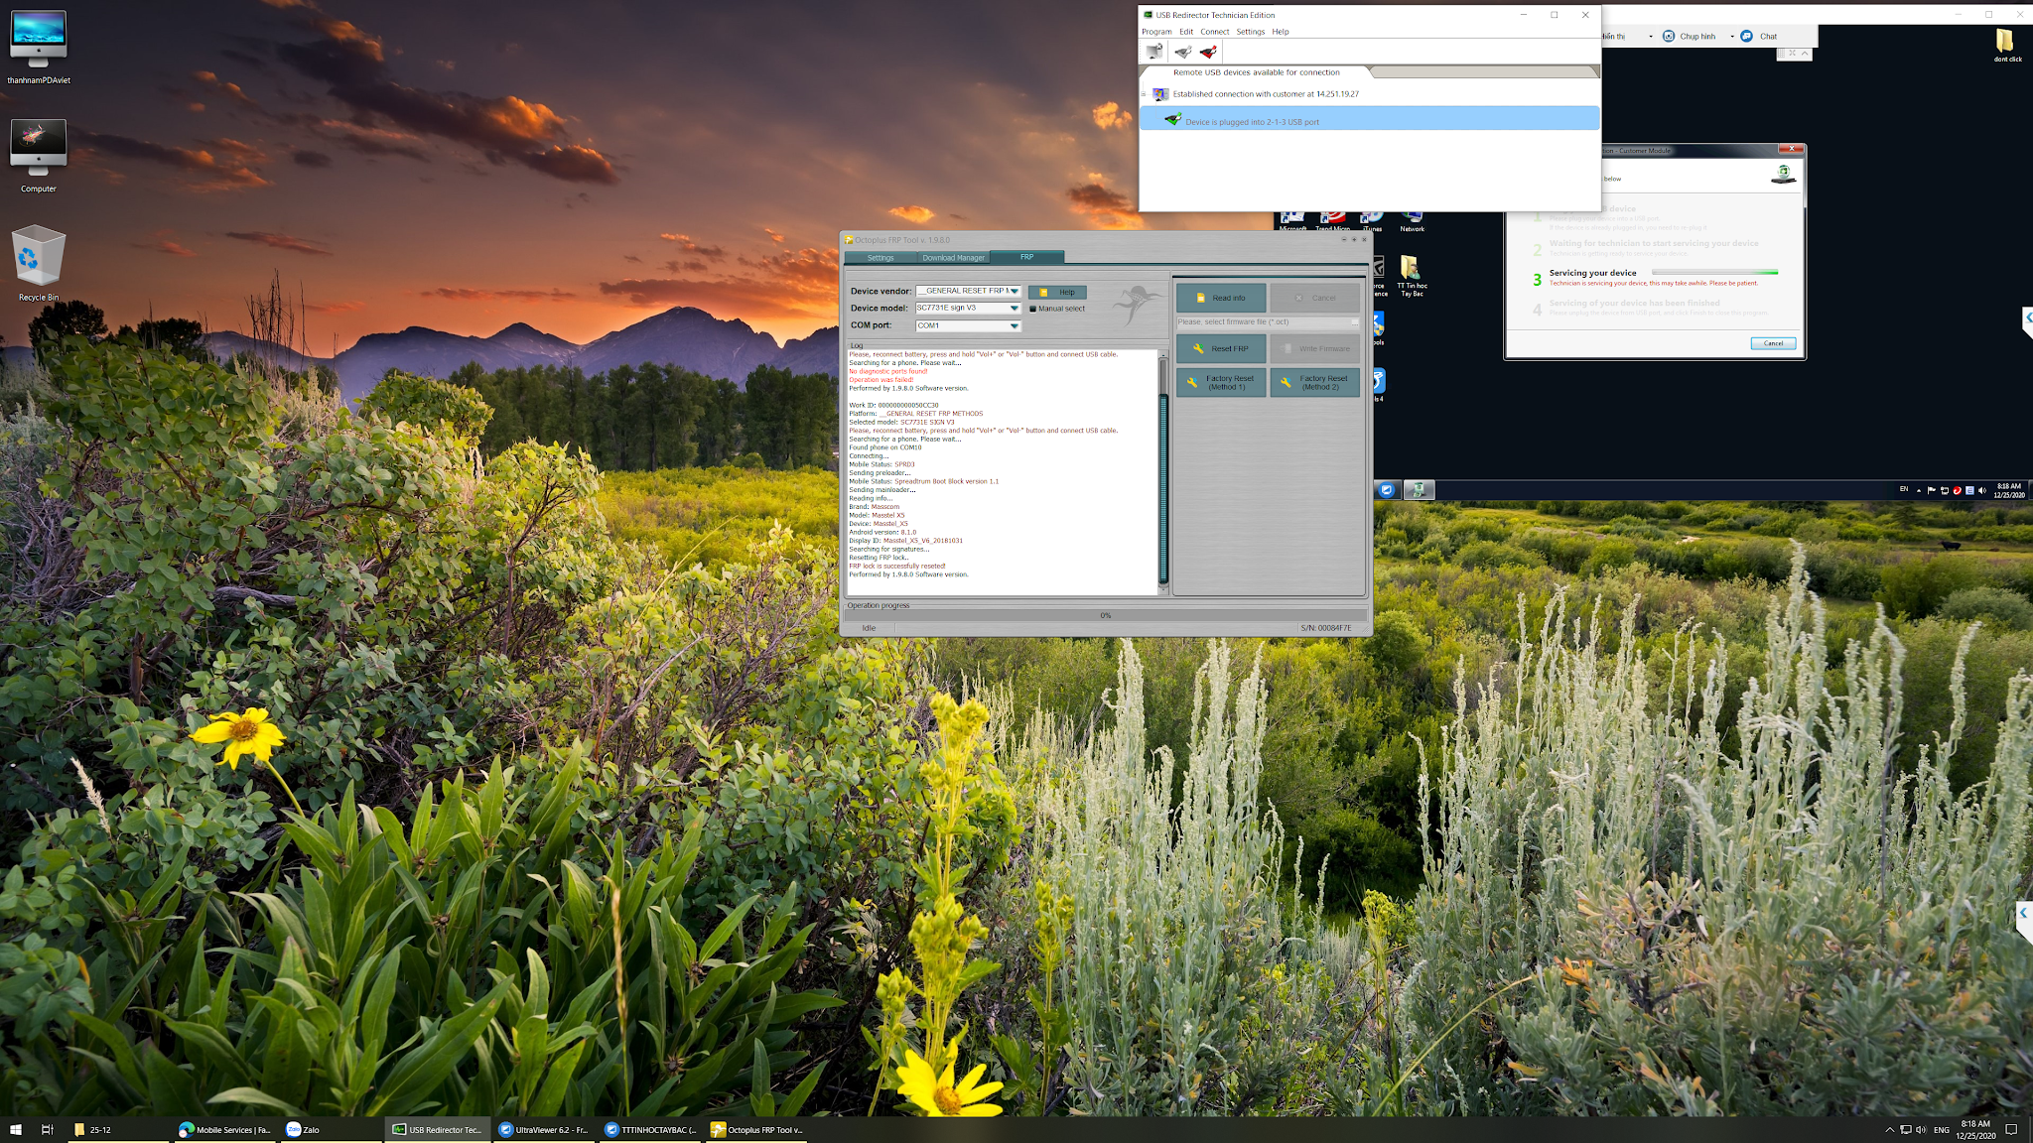Select the plugged USB device row
Image resolution: width=2033 pixels, height=1143 pixels.
coord(1368,121)
